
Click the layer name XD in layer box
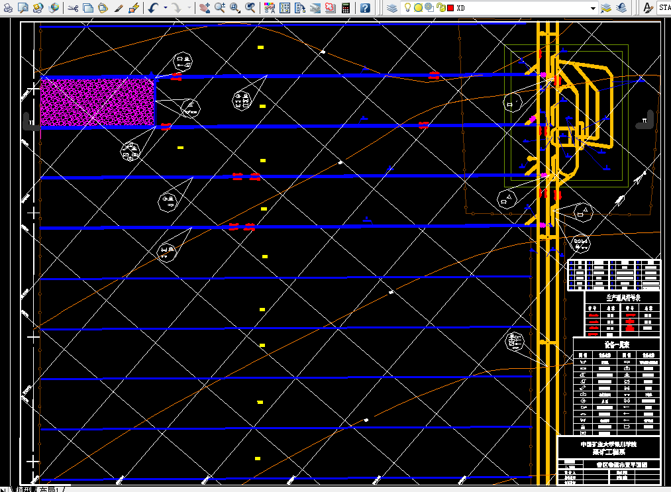(460, 8)
